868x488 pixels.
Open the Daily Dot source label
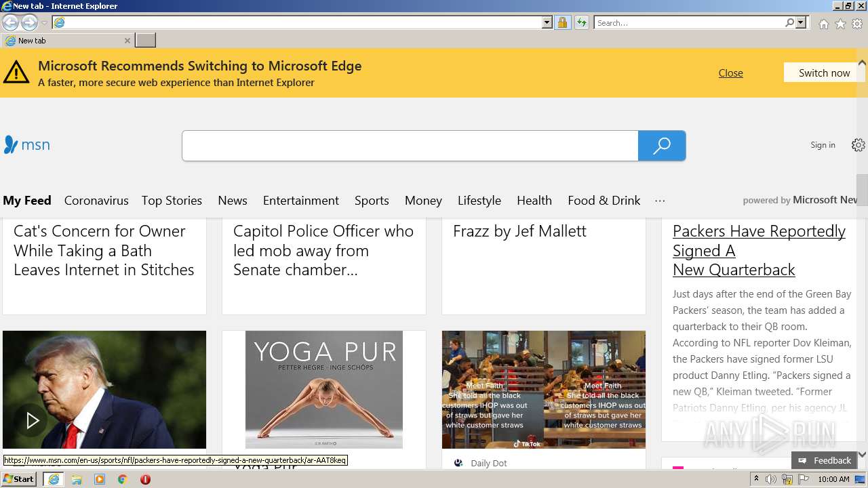[x=488, y=464]
